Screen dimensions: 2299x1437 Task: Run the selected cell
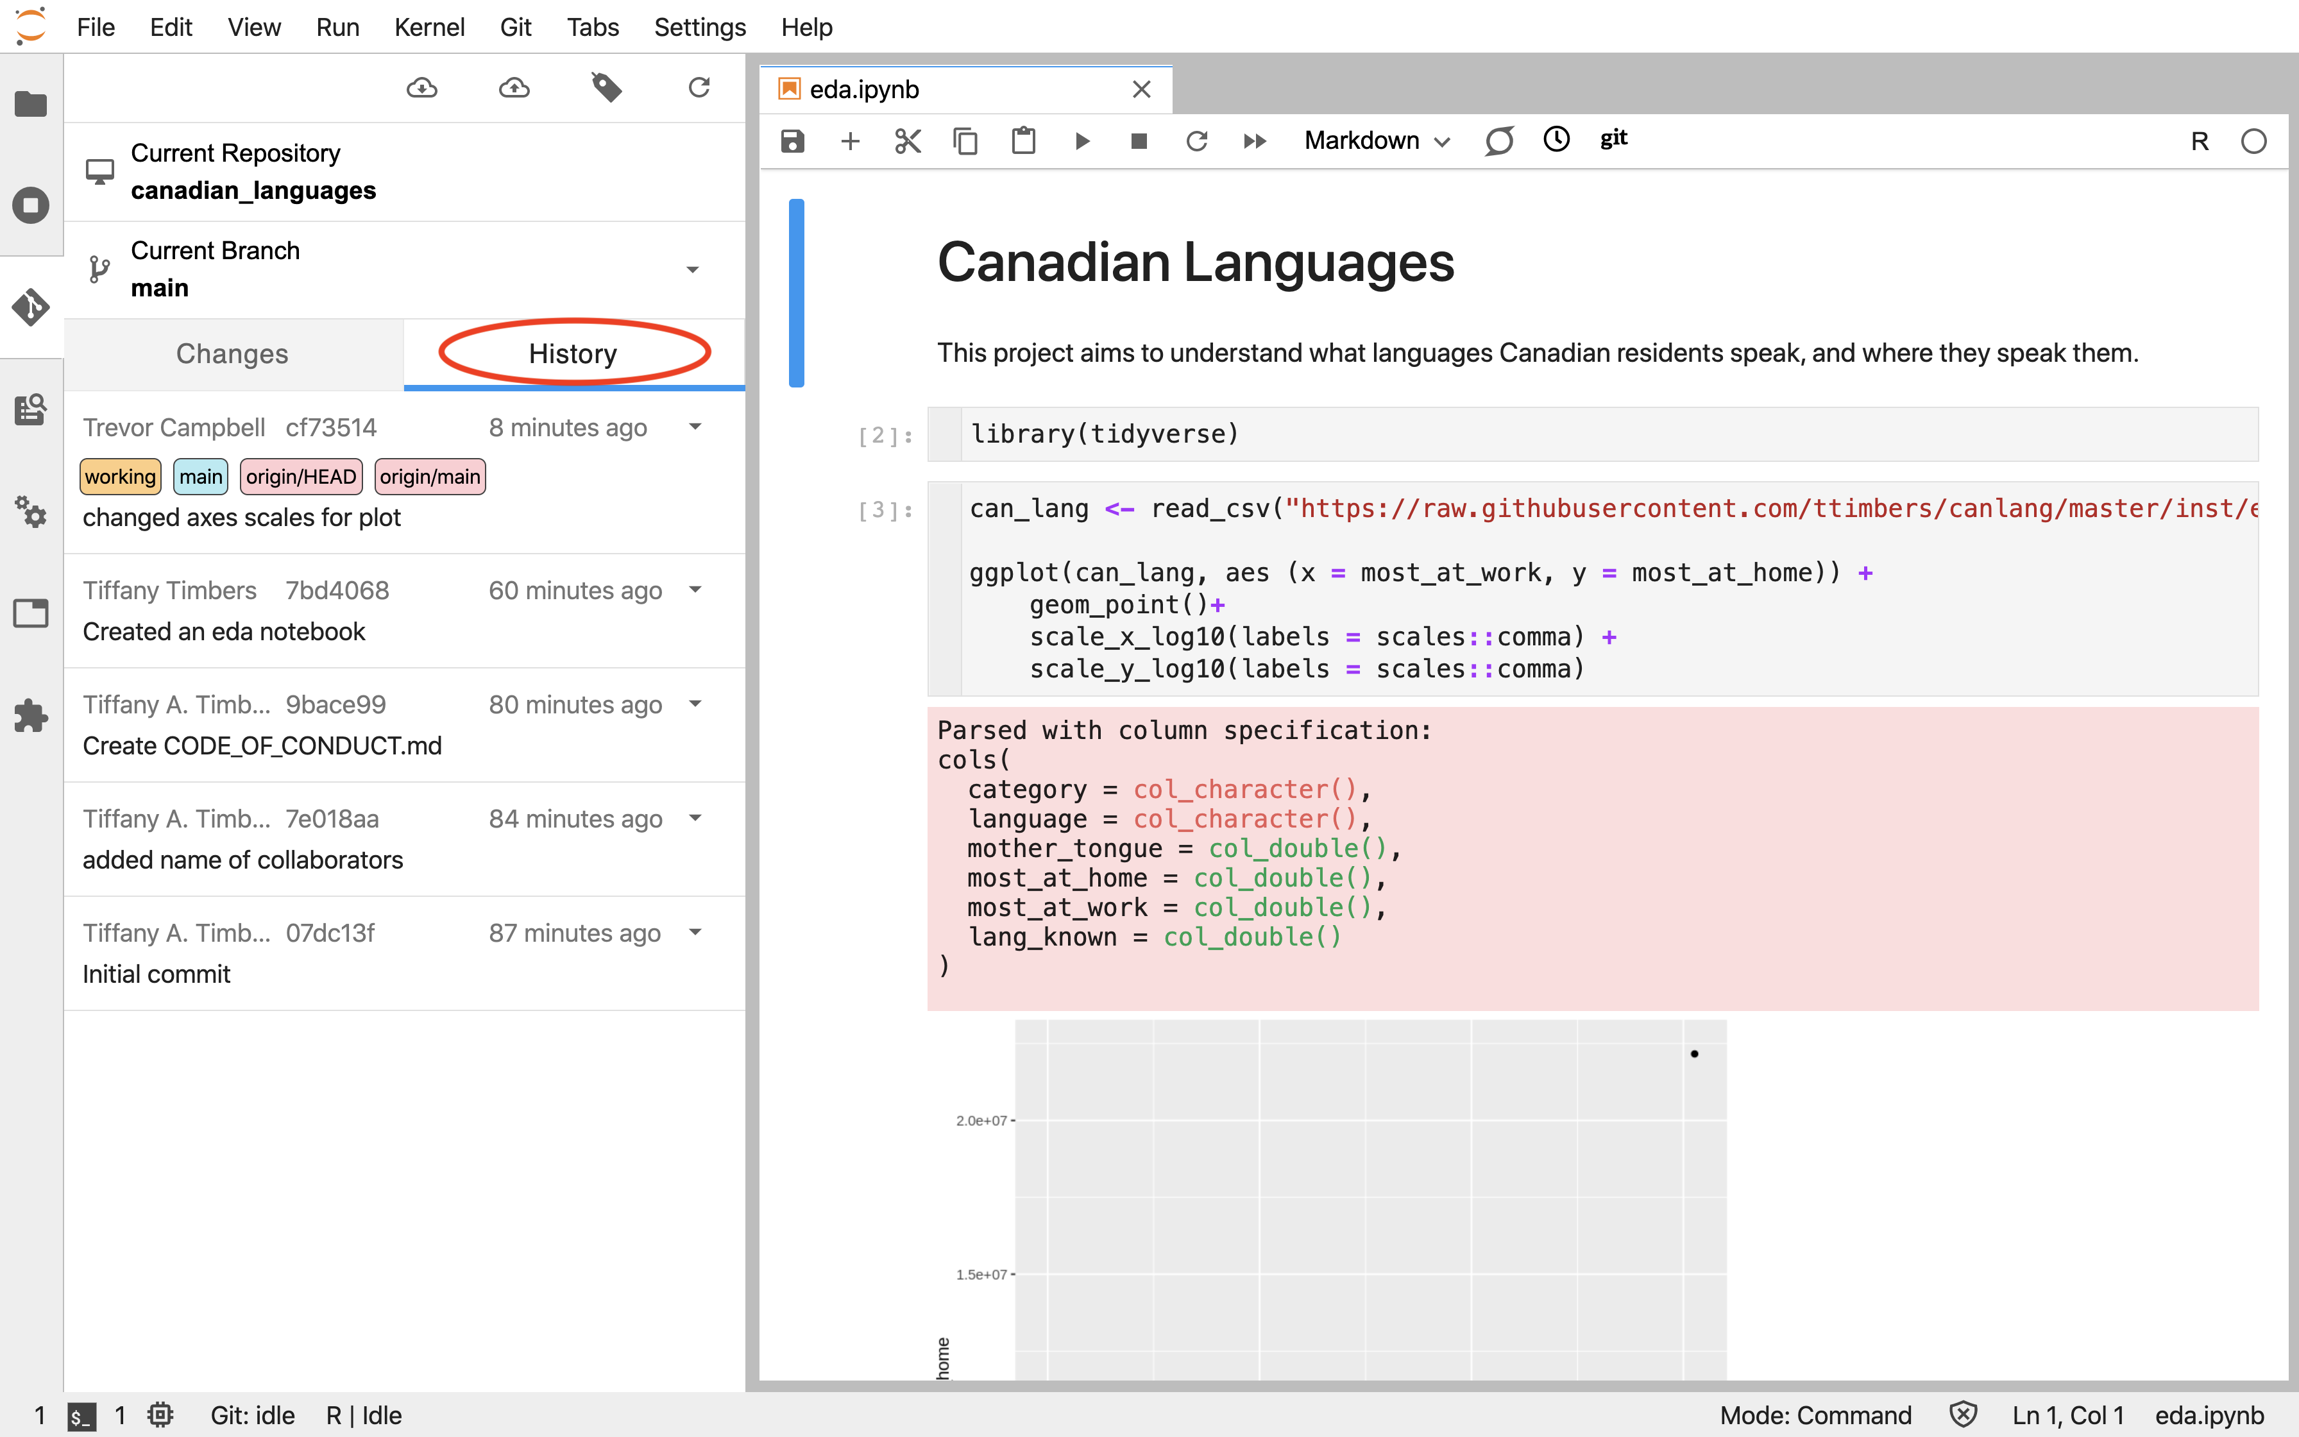click(x=1082, y=142)
